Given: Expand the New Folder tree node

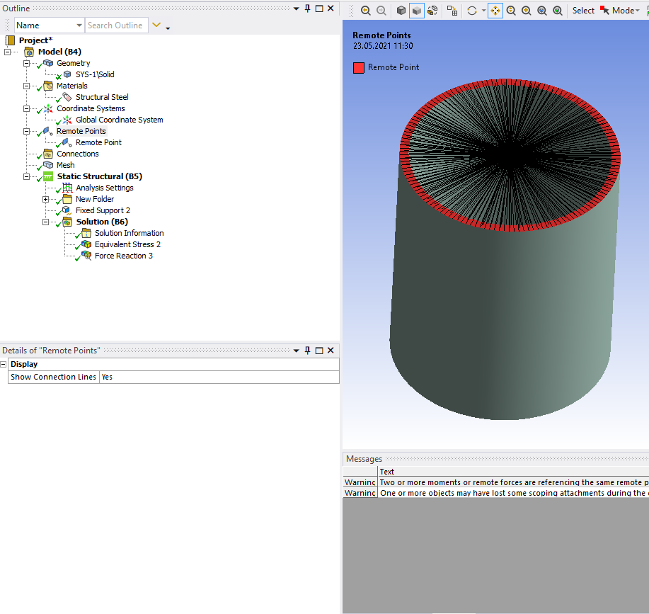Looking at the screenshot, I should (x=46, y=199).
